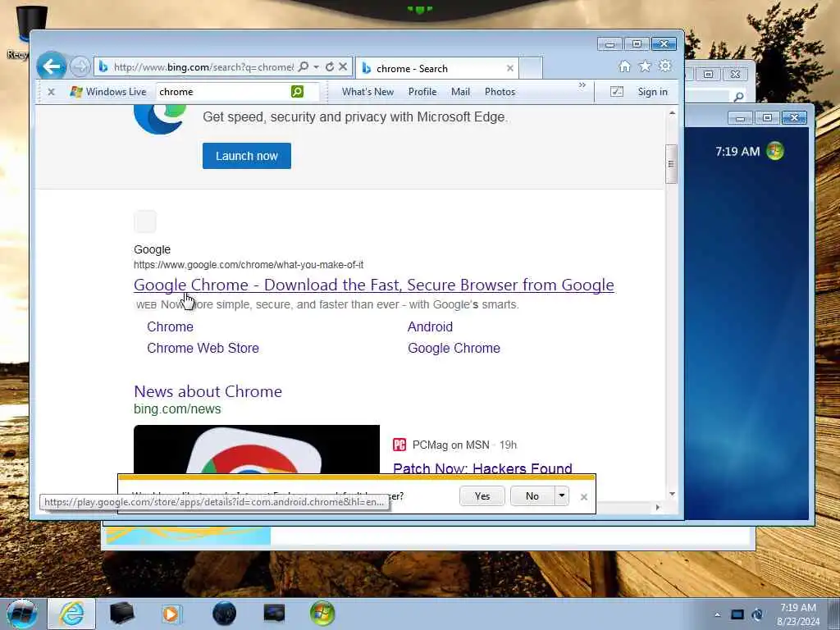Open Profile in Windows Live toolbar
Screen dimensions: 840x630
pos(422,92)
